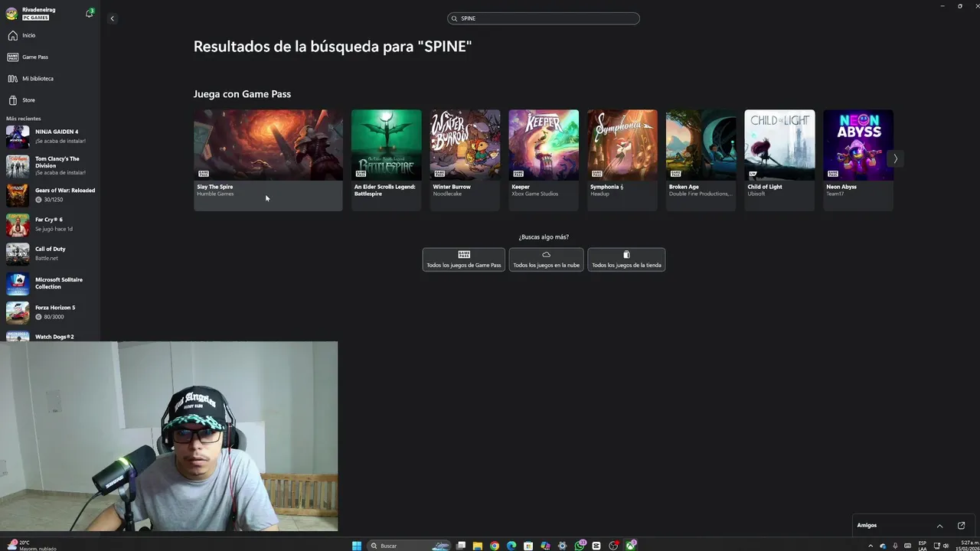
Task: Go to Inicio in sidebar
Action: (50, 35)
